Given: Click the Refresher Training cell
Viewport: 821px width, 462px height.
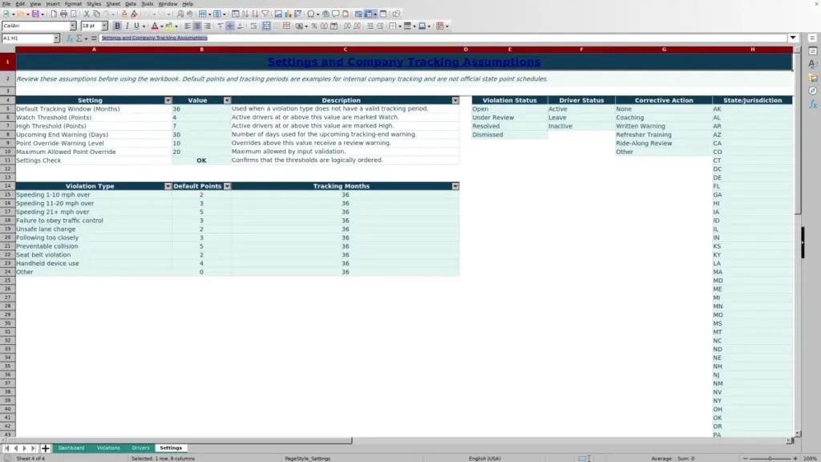Looking at the screenshot, I should click(663, 135).
